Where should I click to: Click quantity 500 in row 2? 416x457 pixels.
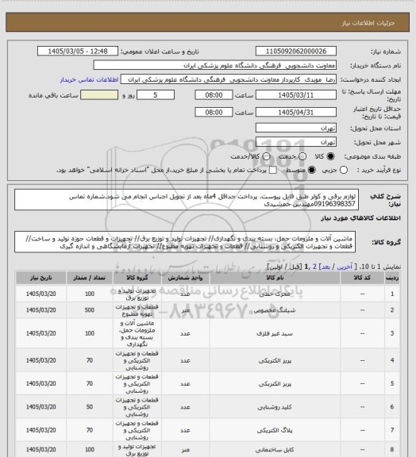point(89,310)
